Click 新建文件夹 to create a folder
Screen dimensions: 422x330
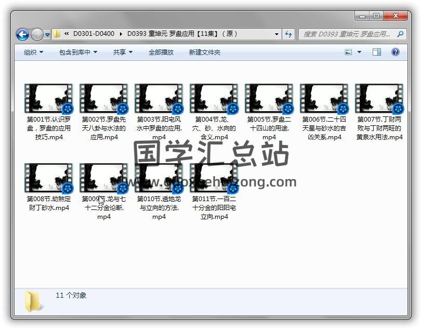pyautogui.click(x=205, y=52)
